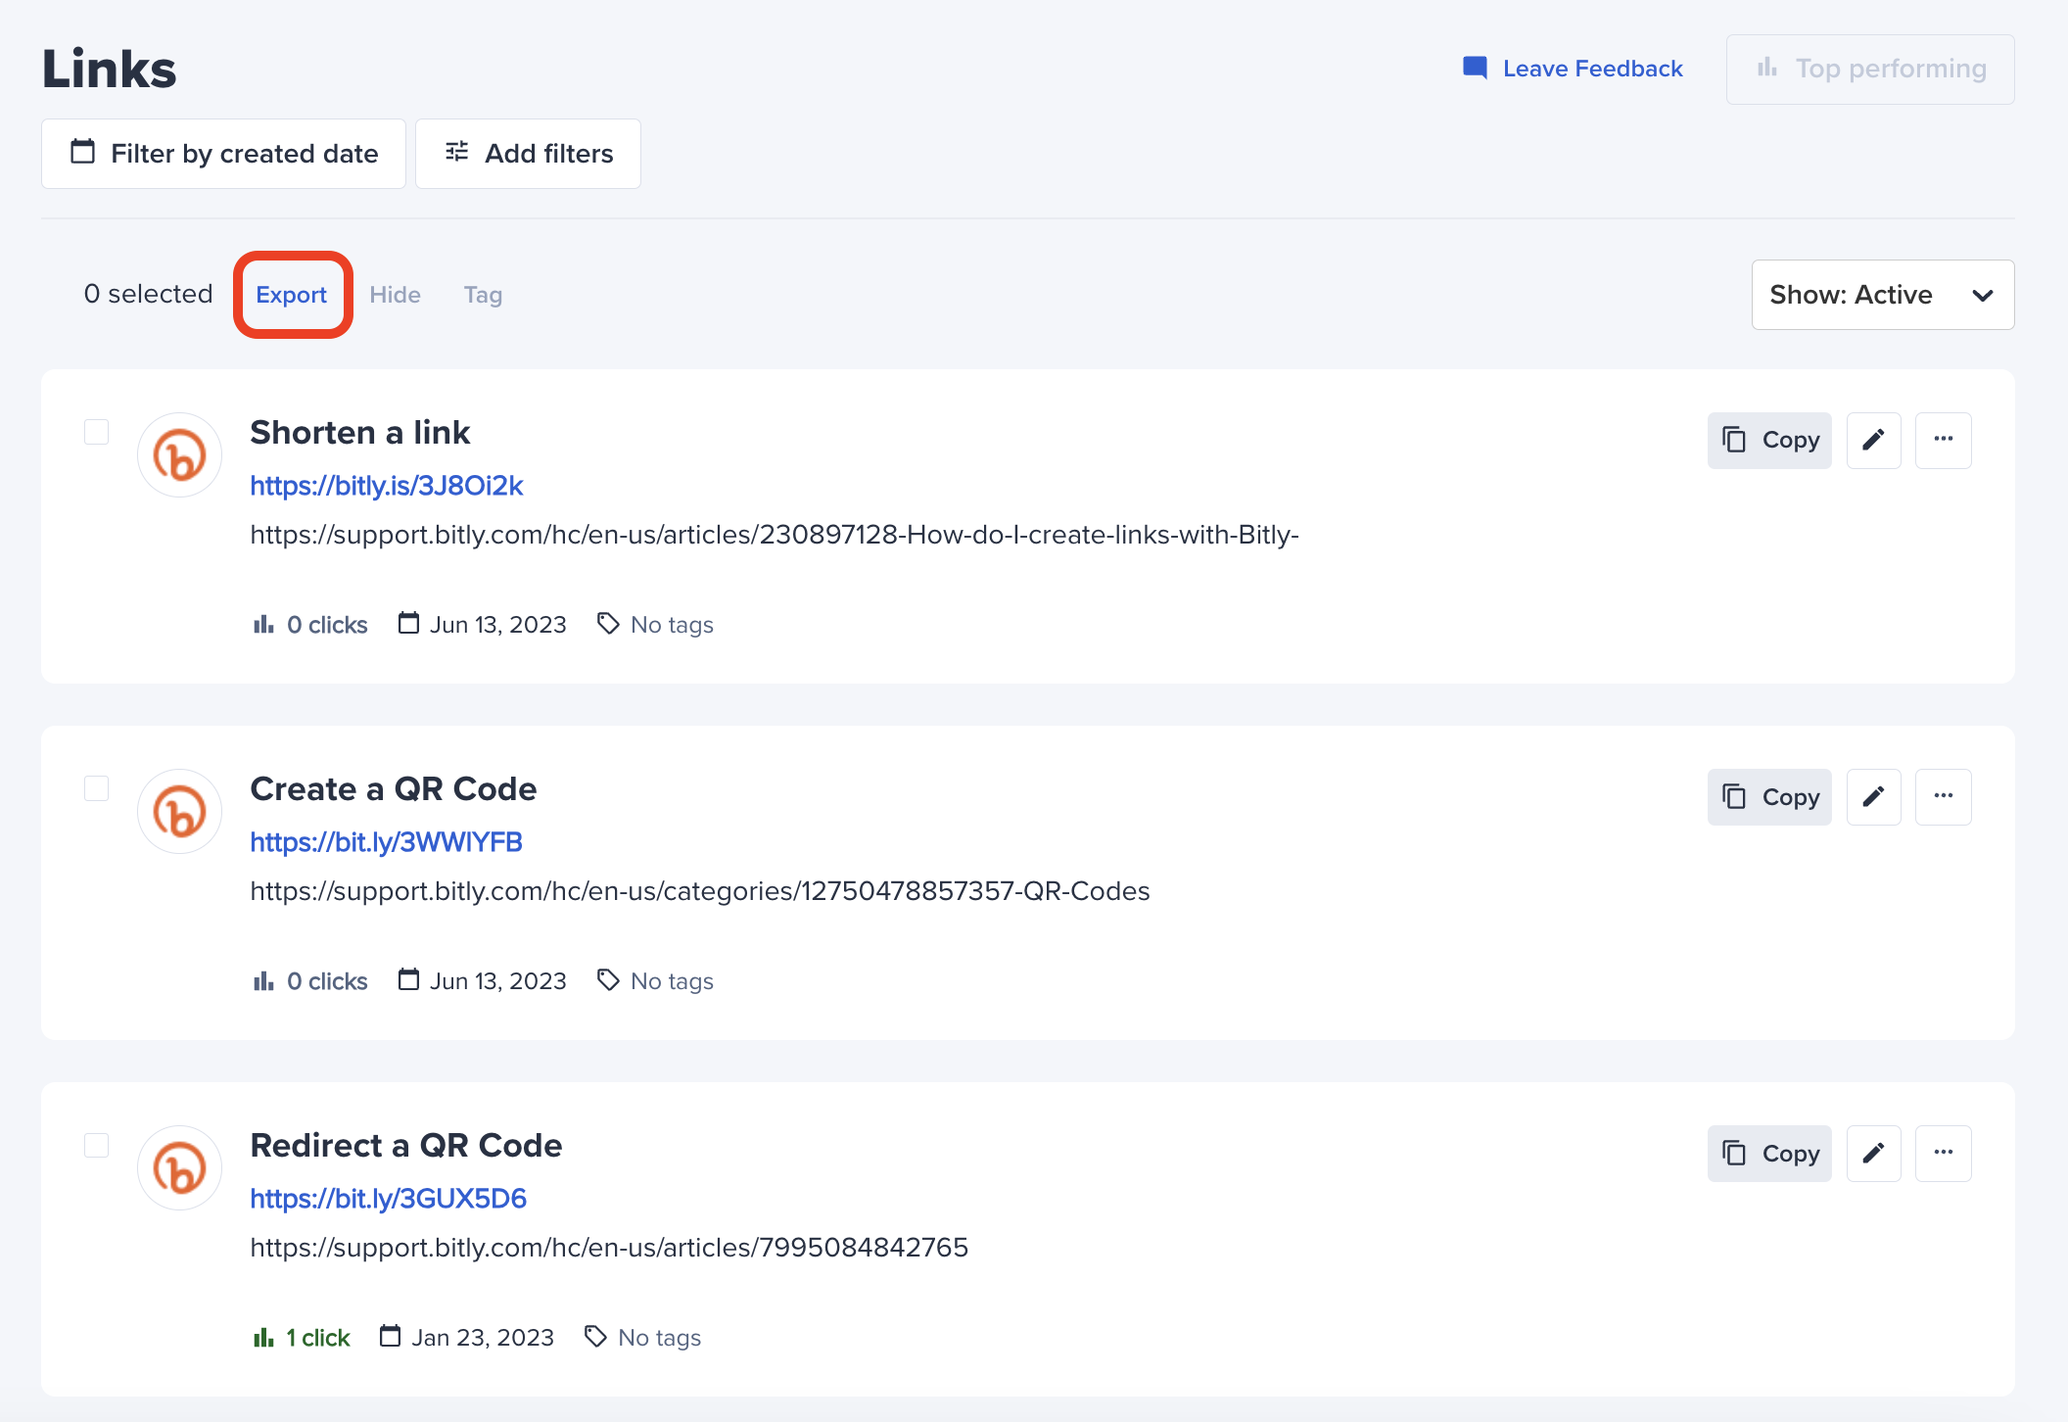This screenshot has width=2068, height=1422.
Task: Edit the Create a QR Code entry
Action: [1873, 796]
